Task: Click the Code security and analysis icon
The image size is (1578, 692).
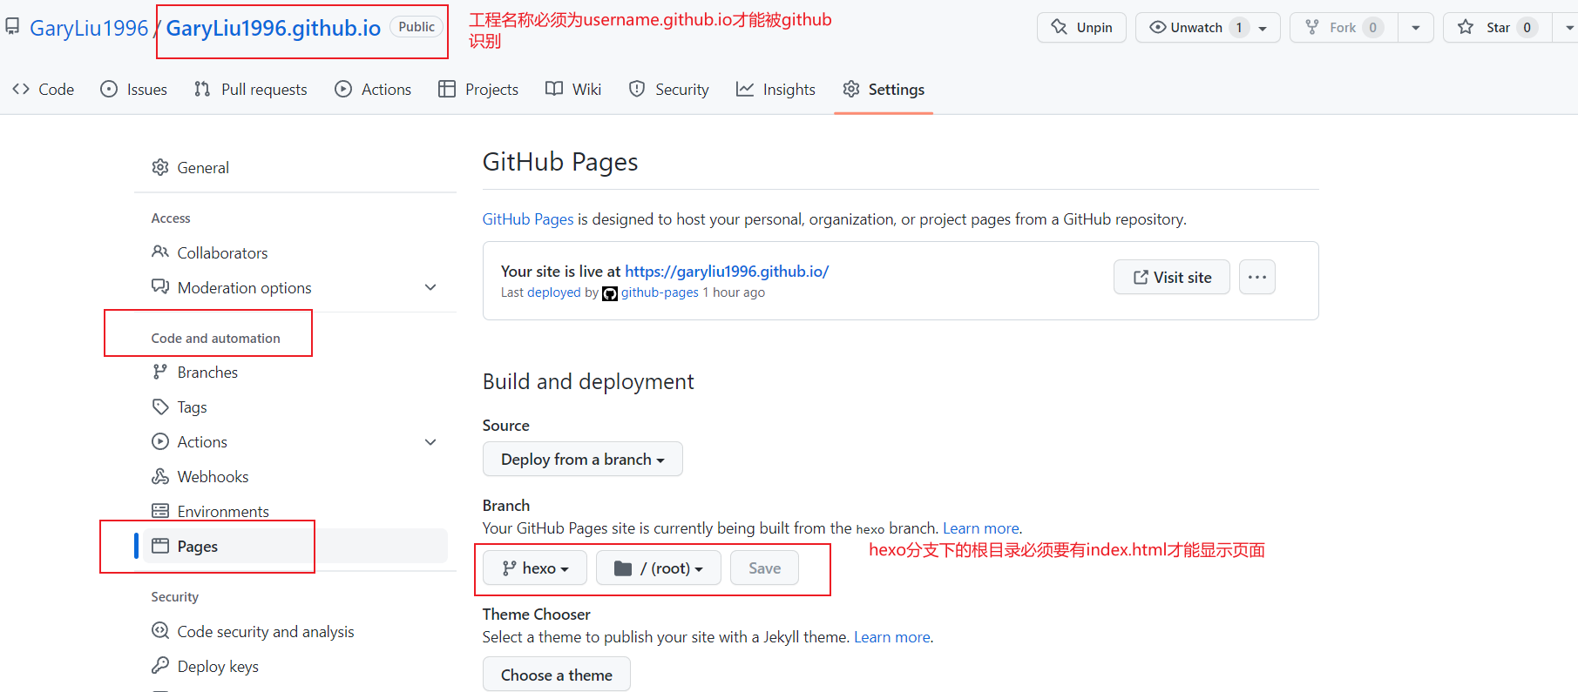Action: pos(160,630)
